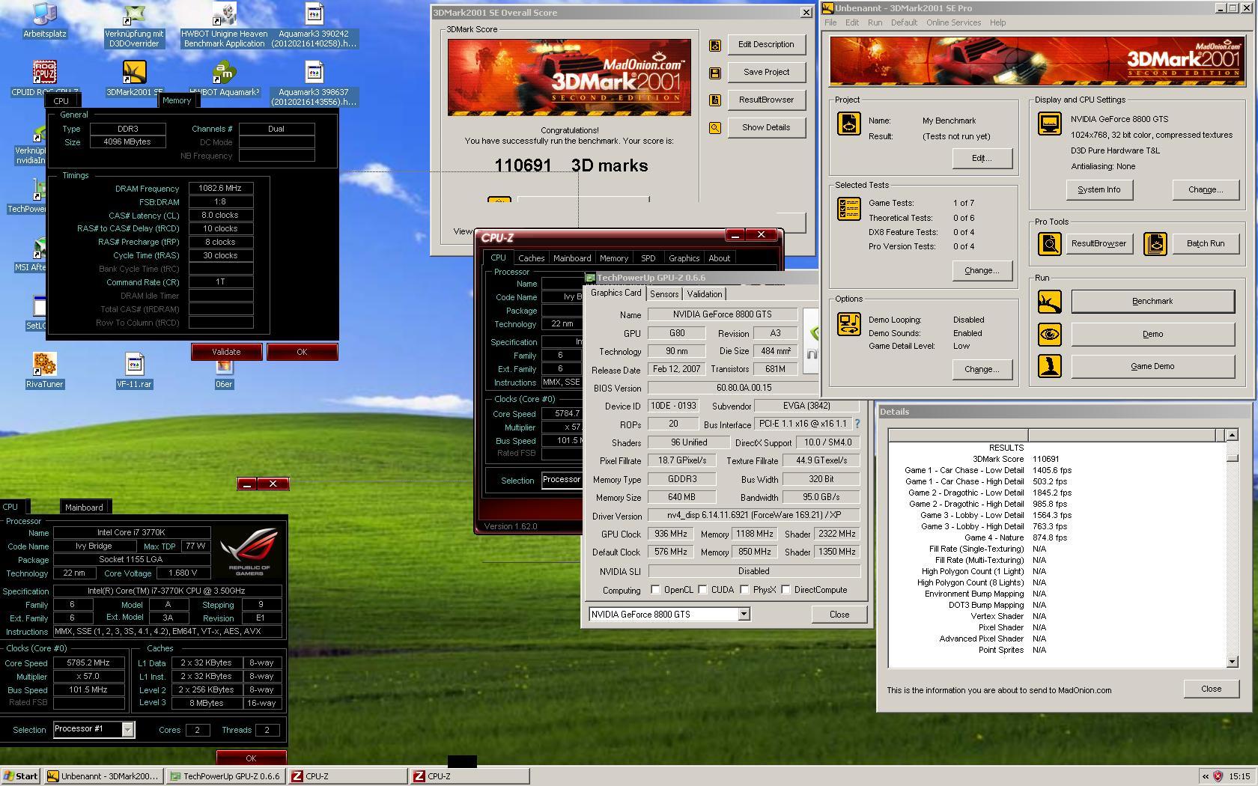Click Start button on taskbar

coord(21,776)
